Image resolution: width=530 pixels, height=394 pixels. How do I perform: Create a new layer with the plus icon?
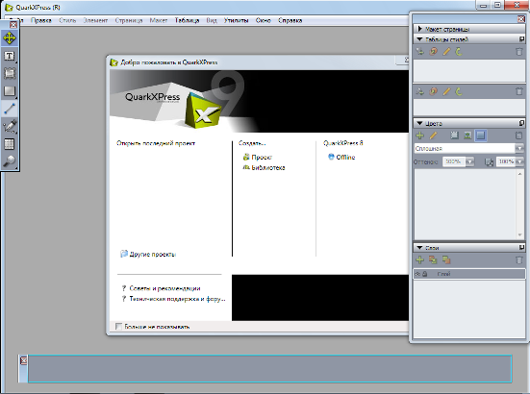click(419, 259)
